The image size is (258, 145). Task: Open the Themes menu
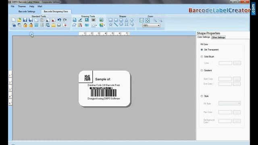tap(22, 6)
